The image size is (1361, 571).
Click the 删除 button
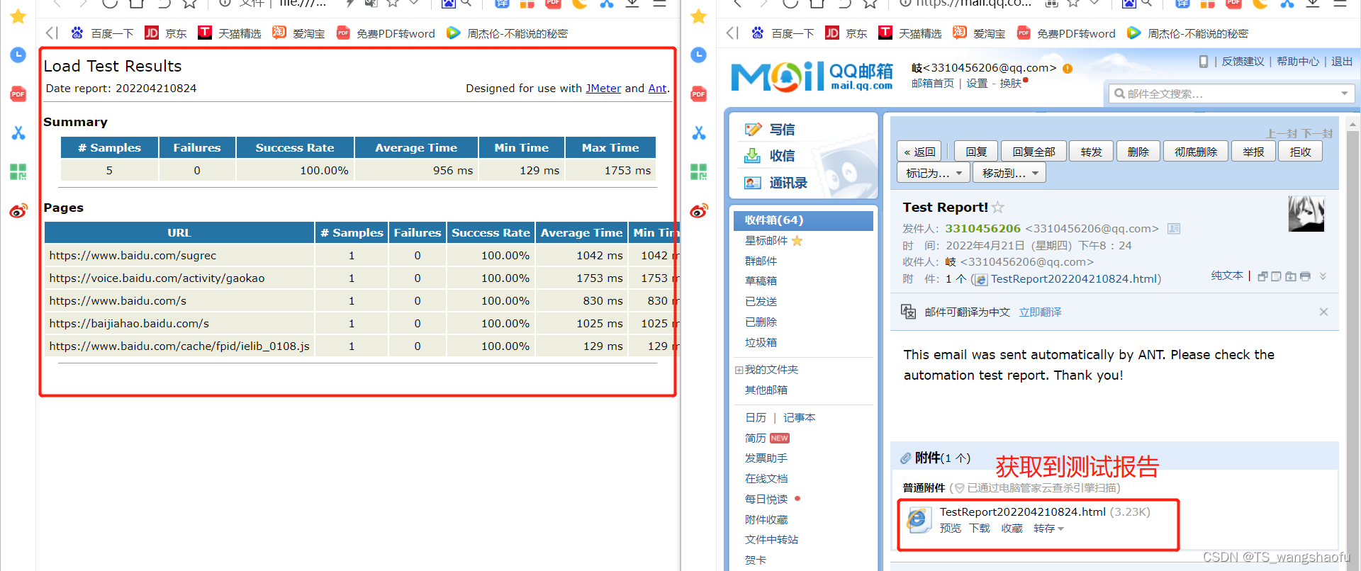tap(1138, 152)
